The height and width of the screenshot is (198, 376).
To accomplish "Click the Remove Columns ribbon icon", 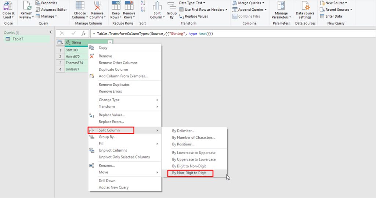I will (x=97, y=6).
